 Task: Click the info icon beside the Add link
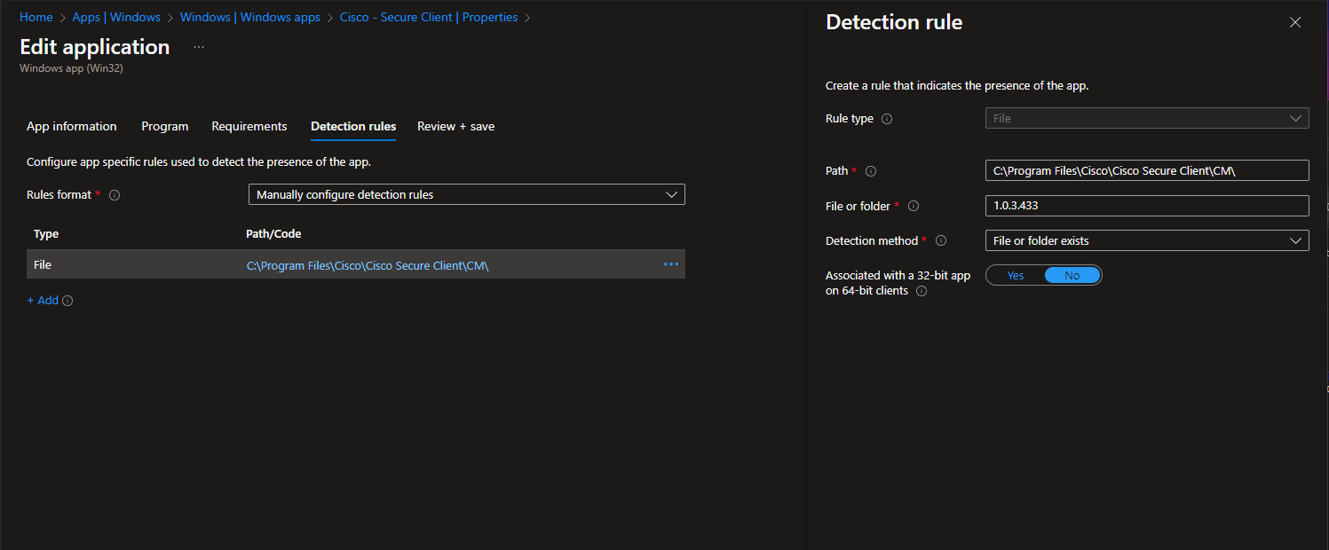coord(67,301)
